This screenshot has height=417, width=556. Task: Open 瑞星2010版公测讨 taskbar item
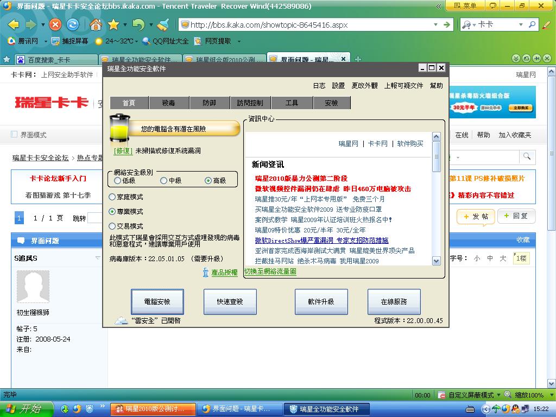(x=153, y=409)
